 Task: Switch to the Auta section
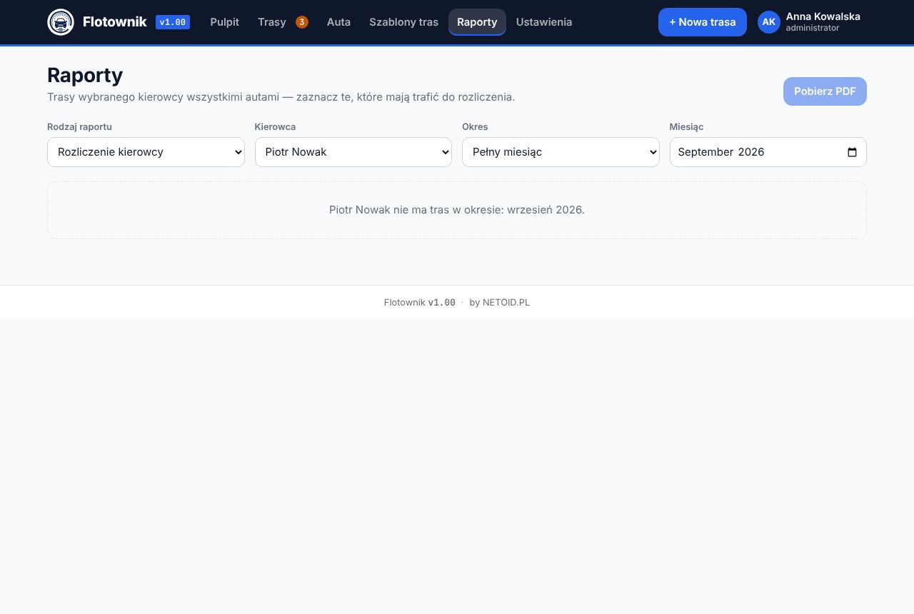[338, 22]
